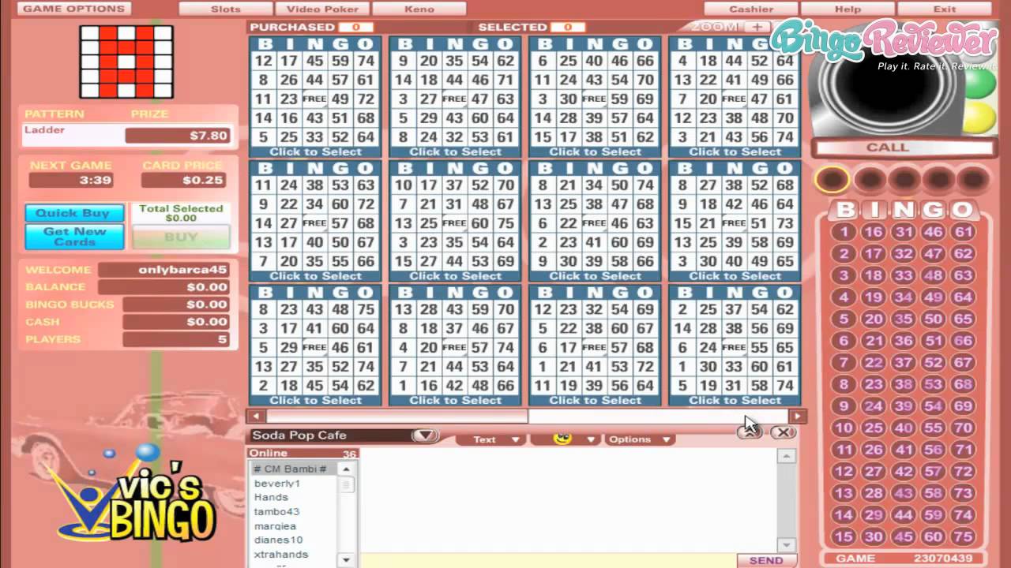1011x568 pixels.
Task: Select card starting 12 23 32 54 69
Action: point(595,345)
